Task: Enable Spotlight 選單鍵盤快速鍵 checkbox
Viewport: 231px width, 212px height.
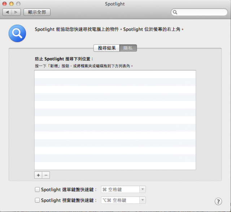Action: pos(37,190)
